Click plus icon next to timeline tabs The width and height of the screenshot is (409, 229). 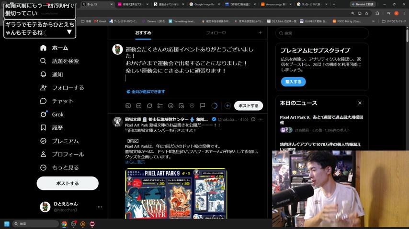[260, 33]
